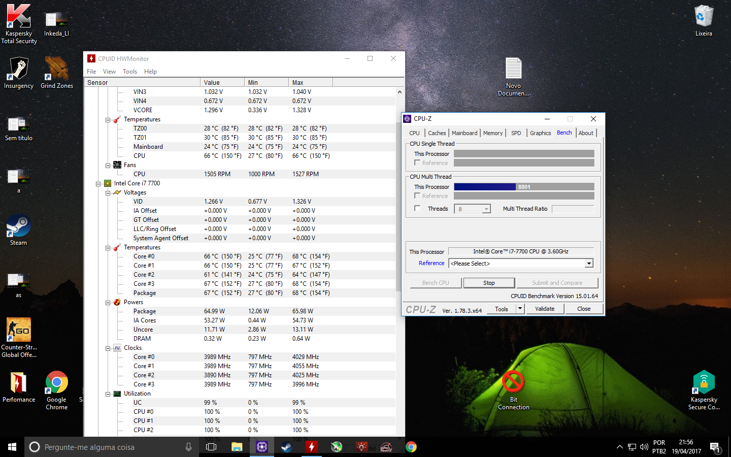The height and width of the screenshot is (457, 731).
Task: Switch to the Caches tab
Action: [x=437, y=133]
